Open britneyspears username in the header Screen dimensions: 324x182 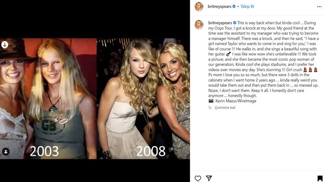click(x=220, y=6)
